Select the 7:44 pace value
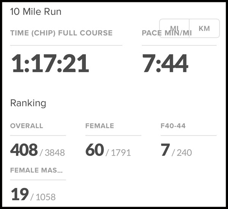The height and width of the screenshot is (209, 228). pyautogui.click(x=165, y=63)
